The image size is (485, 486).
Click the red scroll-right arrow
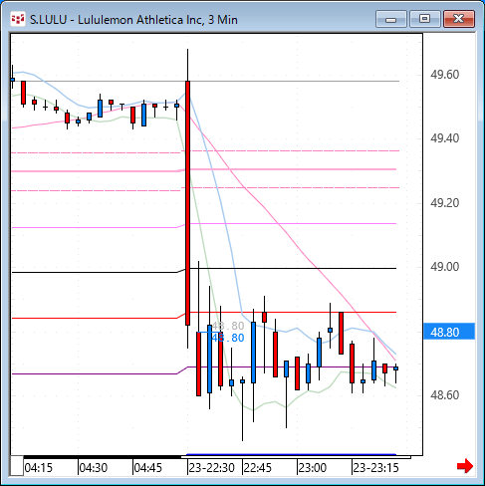465,466
